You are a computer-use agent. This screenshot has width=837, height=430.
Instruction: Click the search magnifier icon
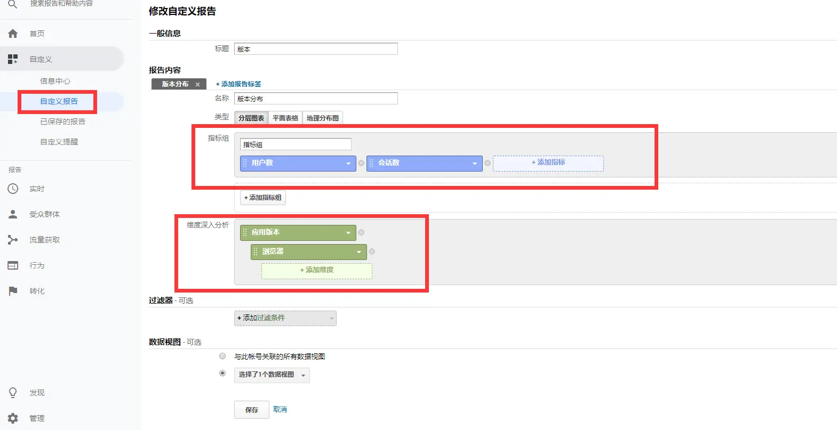[13, 4]
